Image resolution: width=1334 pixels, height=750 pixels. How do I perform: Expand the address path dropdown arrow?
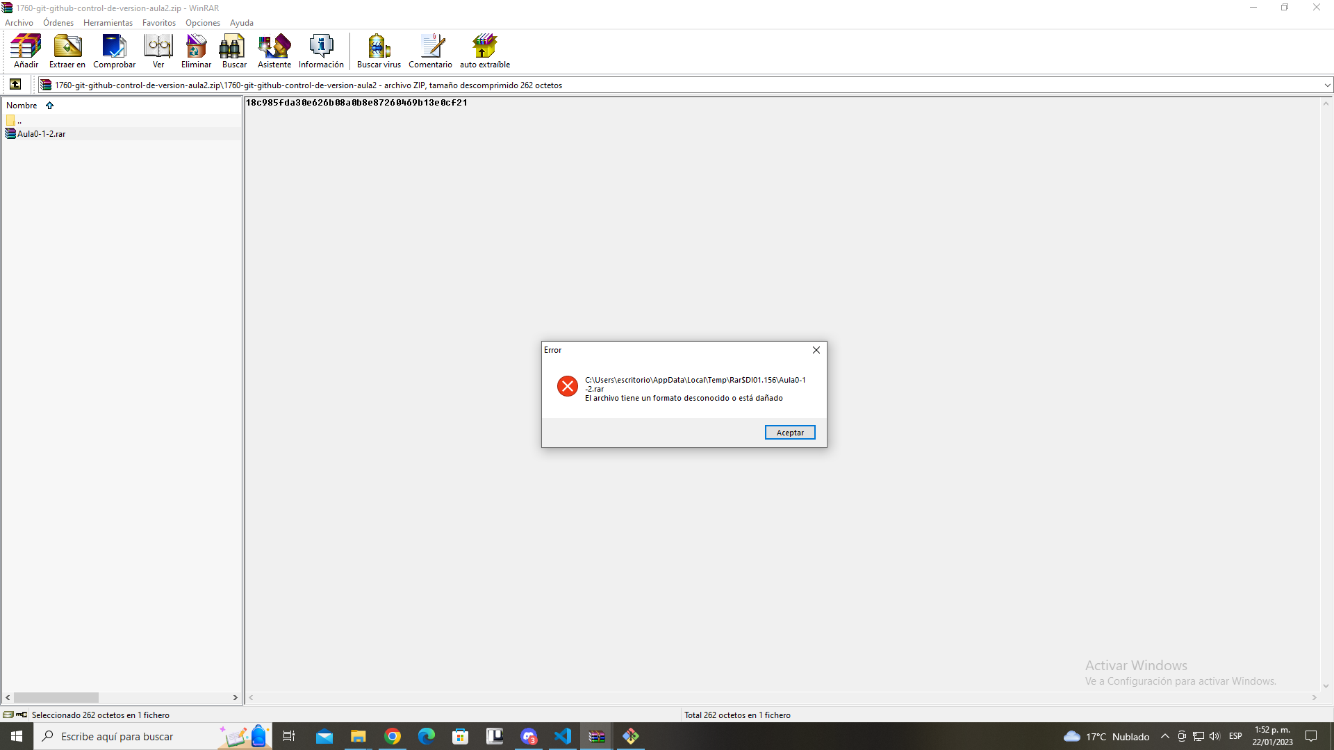1327,85
